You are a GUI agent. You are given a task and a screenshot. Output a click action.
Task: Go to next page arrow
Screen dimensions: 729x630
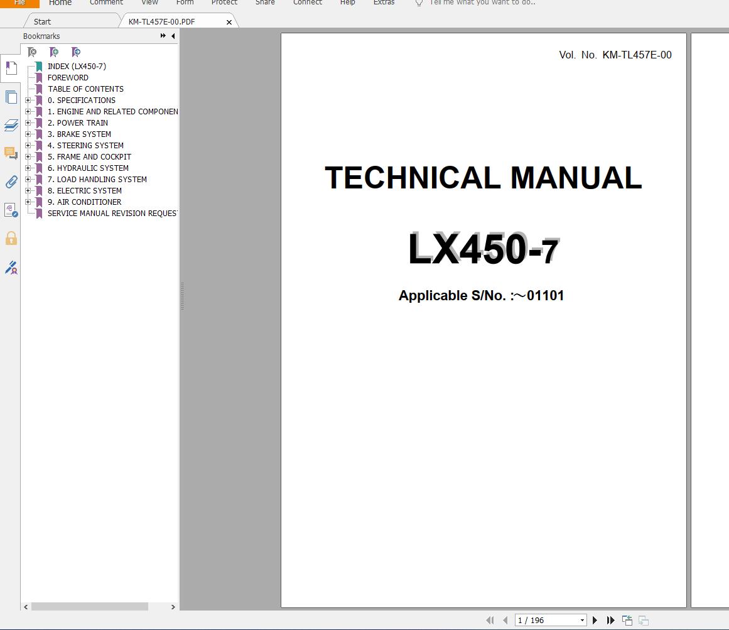coord(595,620)
